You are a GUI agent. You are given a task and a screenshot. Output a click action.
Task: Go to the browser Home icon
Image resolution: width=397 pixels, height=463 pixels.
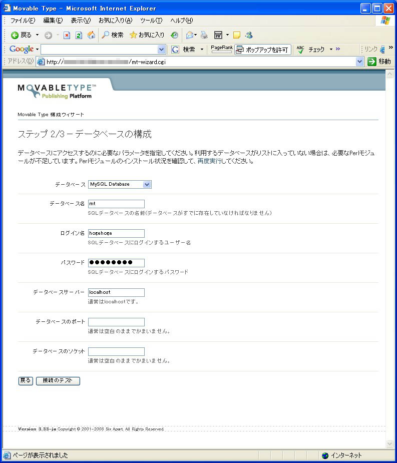(x=91, y=35)
